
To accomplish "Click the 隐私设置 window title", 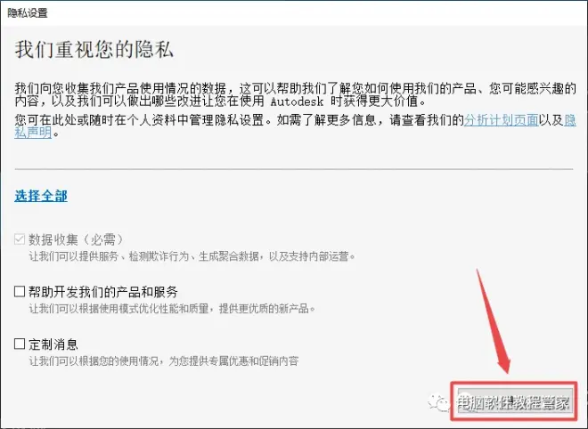I will pos(28,12).
